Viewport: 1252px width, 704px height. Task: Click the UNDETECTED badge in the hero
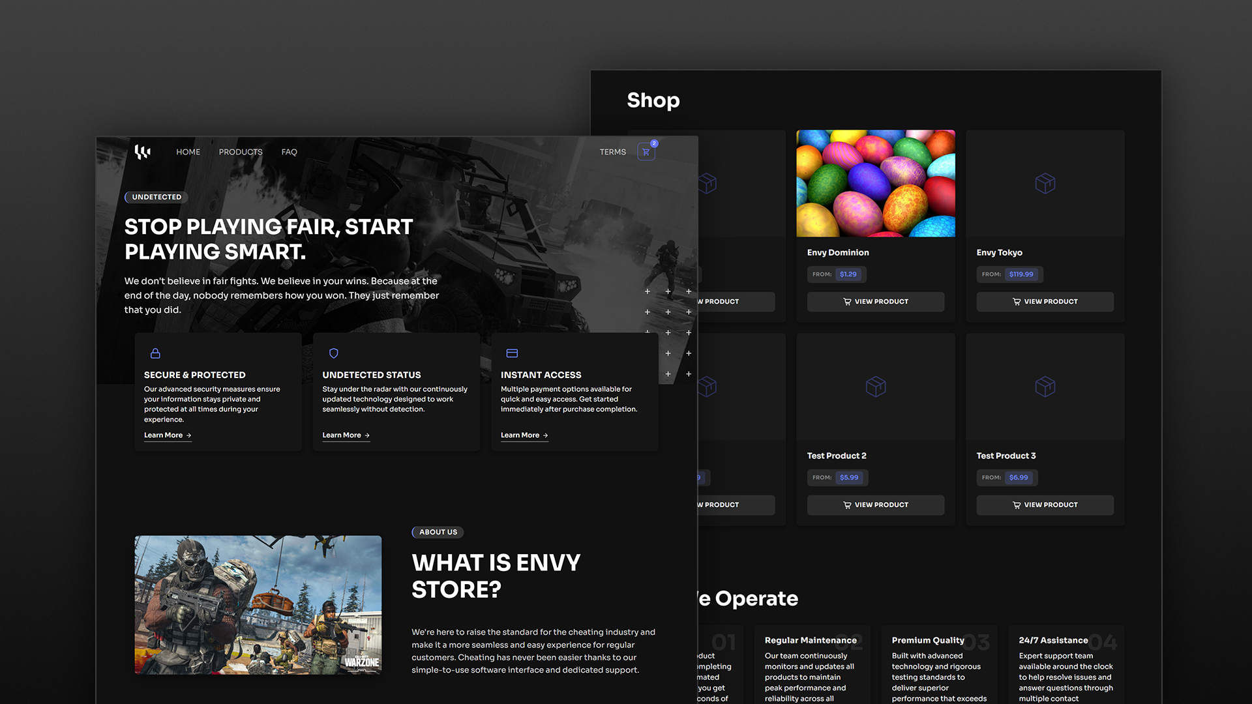pyautogui.click(x=156, y=197)
